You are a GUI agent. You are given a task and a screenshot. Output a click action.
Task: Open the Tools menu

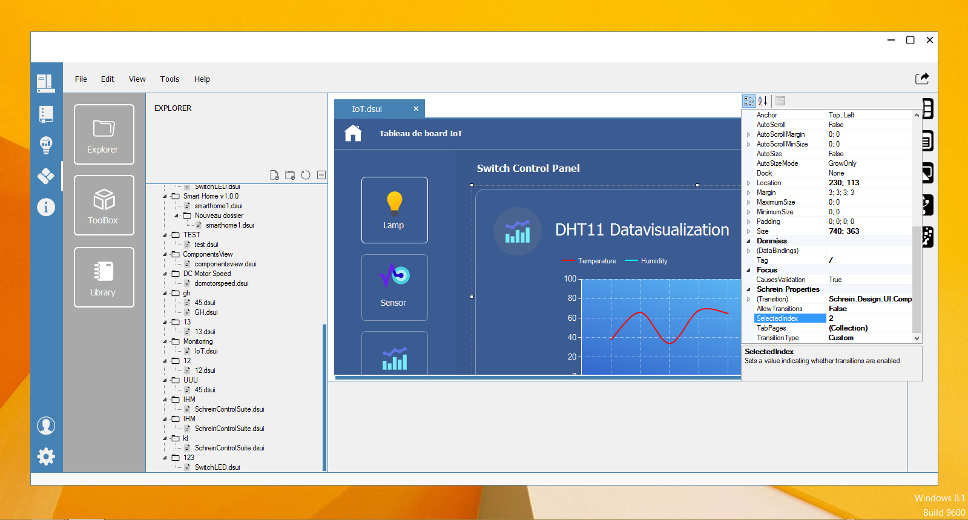(170, 79)
